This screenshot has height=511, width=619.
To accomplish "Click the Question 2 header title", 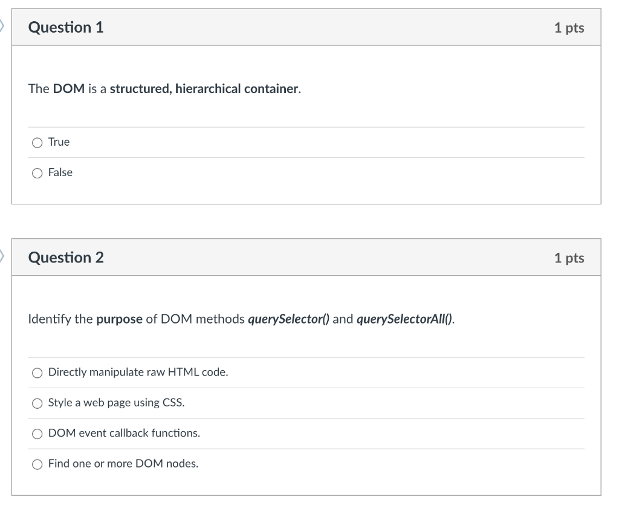I will pos(66,258).
